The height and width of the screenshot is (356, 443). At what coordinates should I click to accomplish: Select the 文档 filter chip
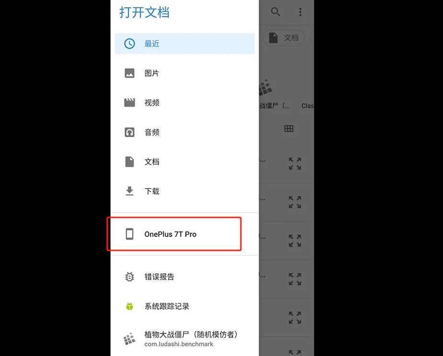pyautogui.click(x=284, y=38)
